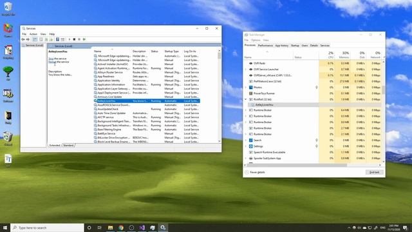The width and height of the screenshot is (412, 232).
Task: Click the Restart Service toolbar icon
Action: click(x=84, y=39)
